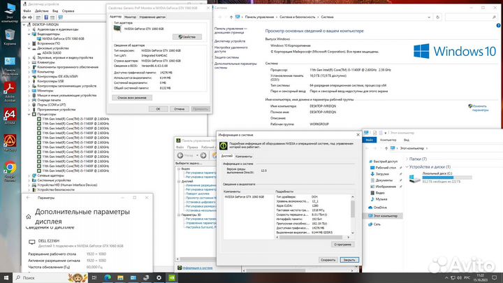The image size is (503, 283).
Task: Switch to NVIDIA Control Panel taskbar icon
Action: [172, 277]
